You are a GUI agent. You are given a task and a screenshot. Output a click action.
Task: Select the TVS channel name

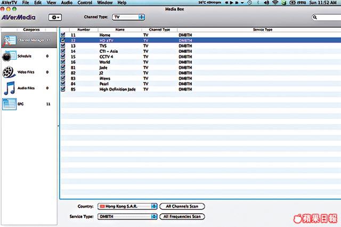click(x=103, y=46)
